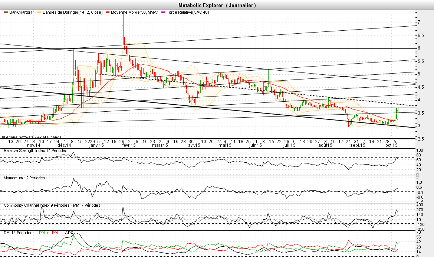Screen dimensions: 434x257
Task: Click the 'janv.15' month label on time axis
Action: tap(96, 145)
